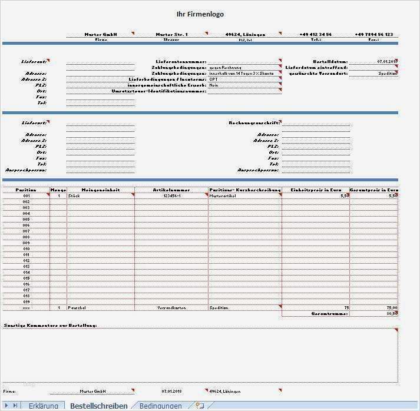The image size is (420, 411).
Task: Click the Lieferort name field
Action: (101, 122)
